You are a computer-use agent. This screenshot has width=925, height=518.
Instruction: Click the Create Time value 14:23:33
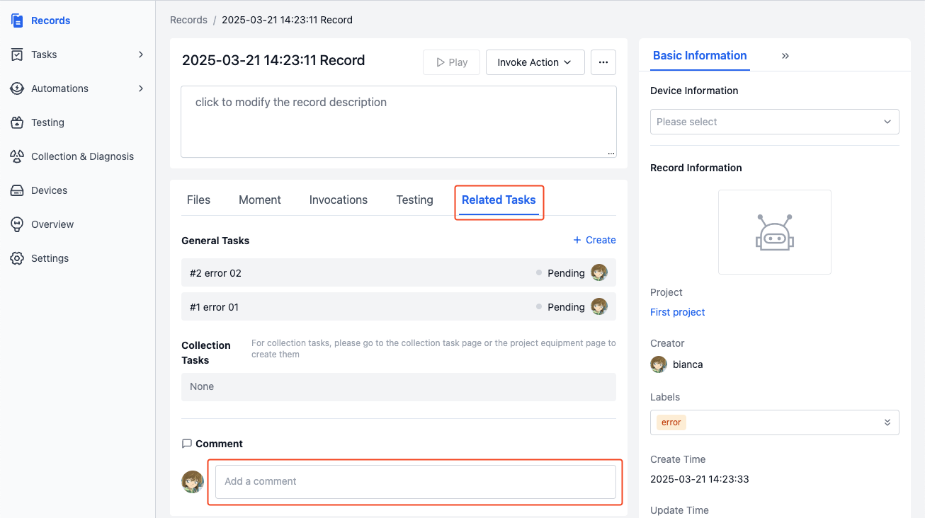(x=700, y=479)
